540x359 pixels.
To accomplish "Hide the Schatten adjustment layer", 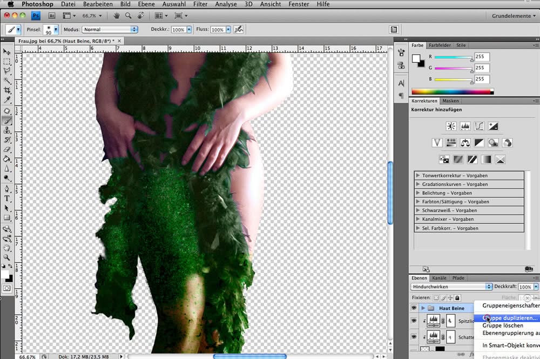I will (414, 337).
